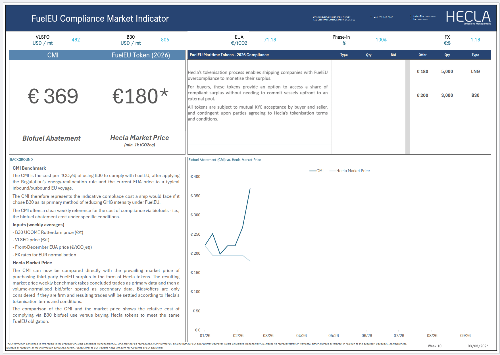Viewport: 500px width, 355px height.
Task: Click the 03/03/2026 report date
Action: pos(478,346)
